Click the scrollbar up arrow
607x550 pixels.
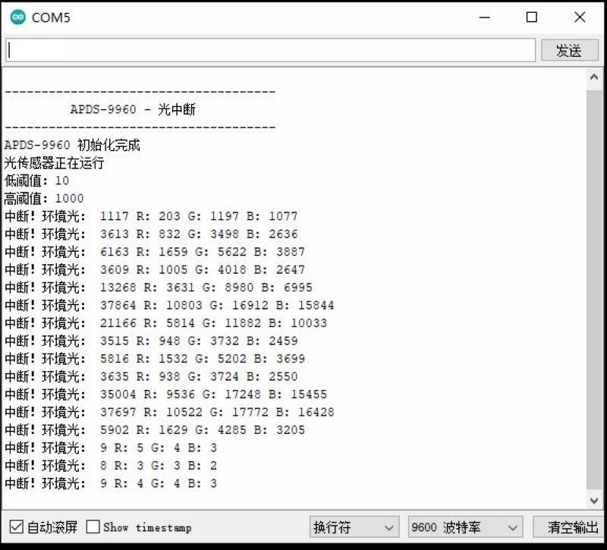pos(594,78)
